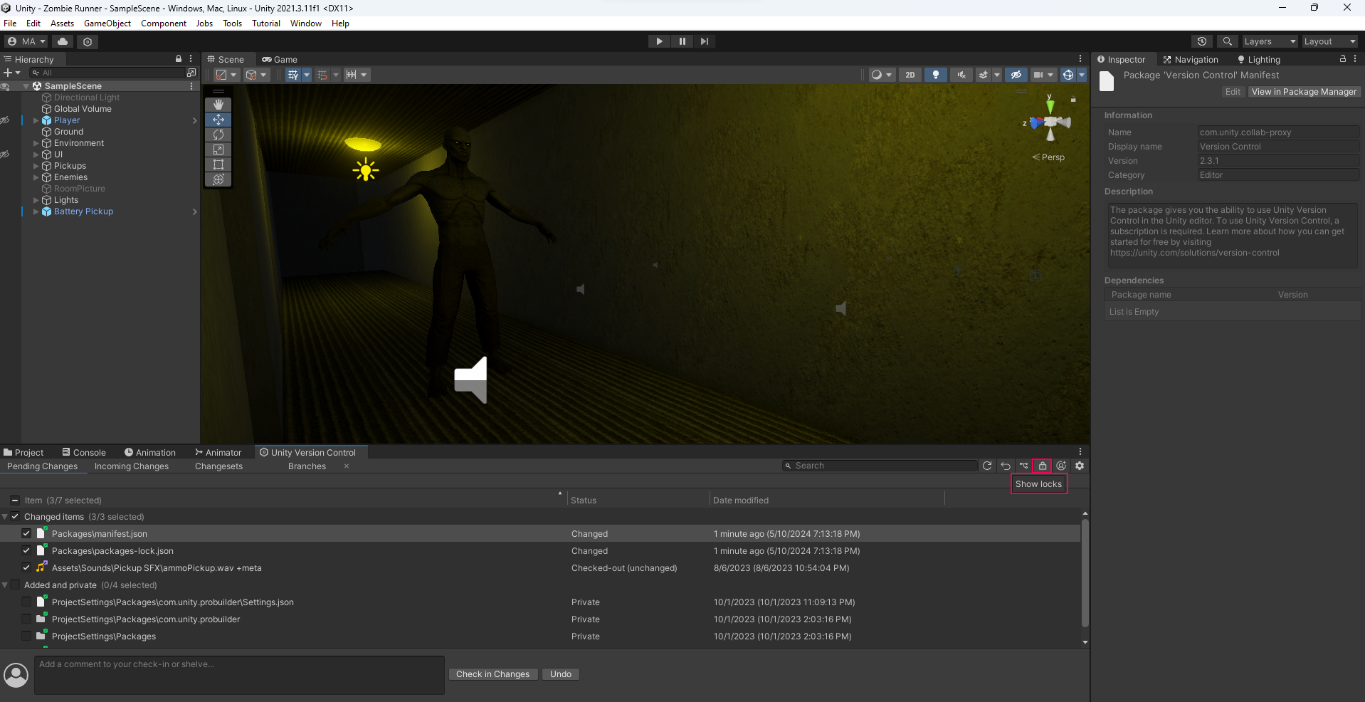1365x702 pixels.
Task: Refresh the pending changes list
Action: (987, 466)
